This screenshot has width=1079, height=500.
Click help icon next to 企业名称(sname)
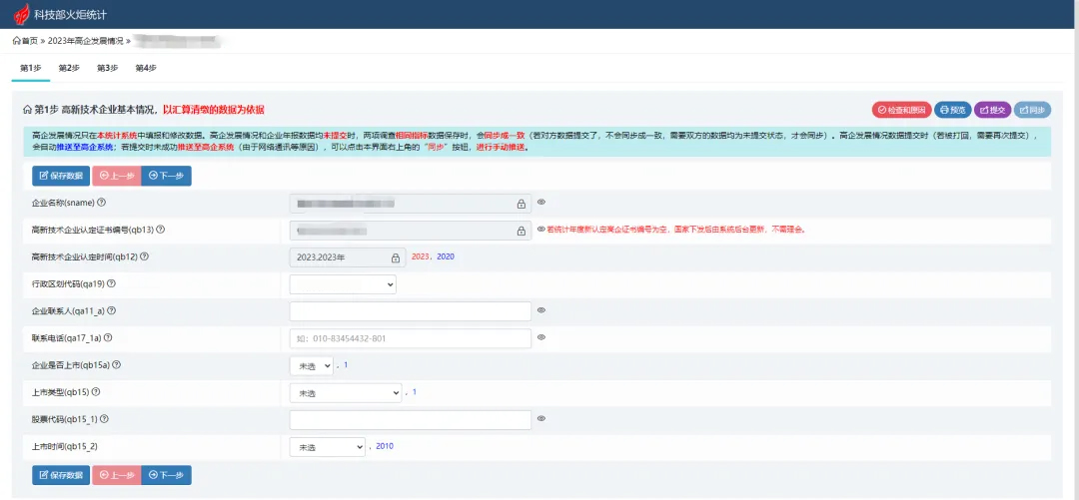point(102,203)
